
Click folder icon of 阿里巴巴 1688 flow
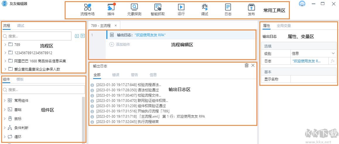(10, 61)
